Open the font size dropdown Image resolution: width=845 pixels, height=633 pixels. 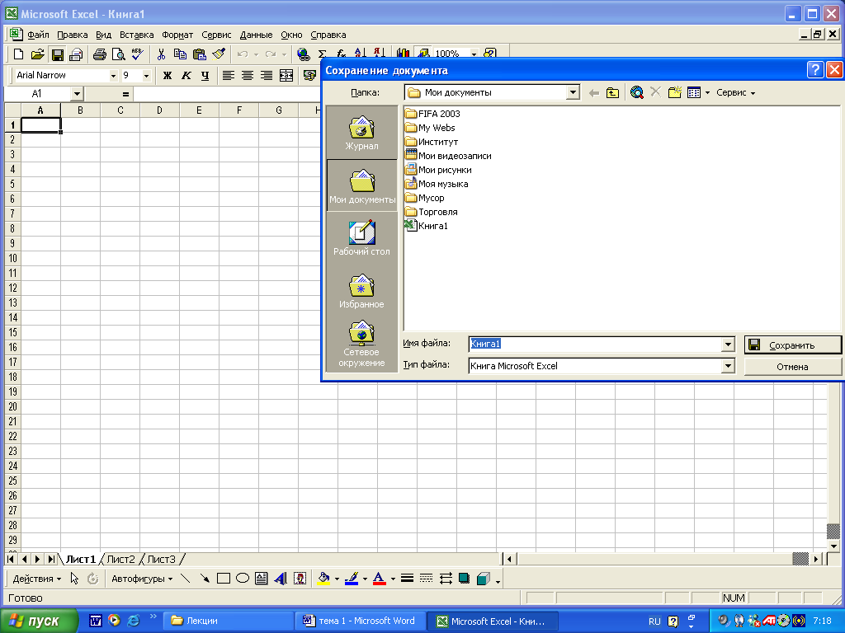pos(146,76)
